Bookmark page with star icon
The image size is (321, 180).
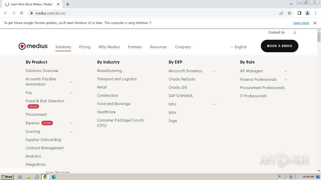click(289, 13)
